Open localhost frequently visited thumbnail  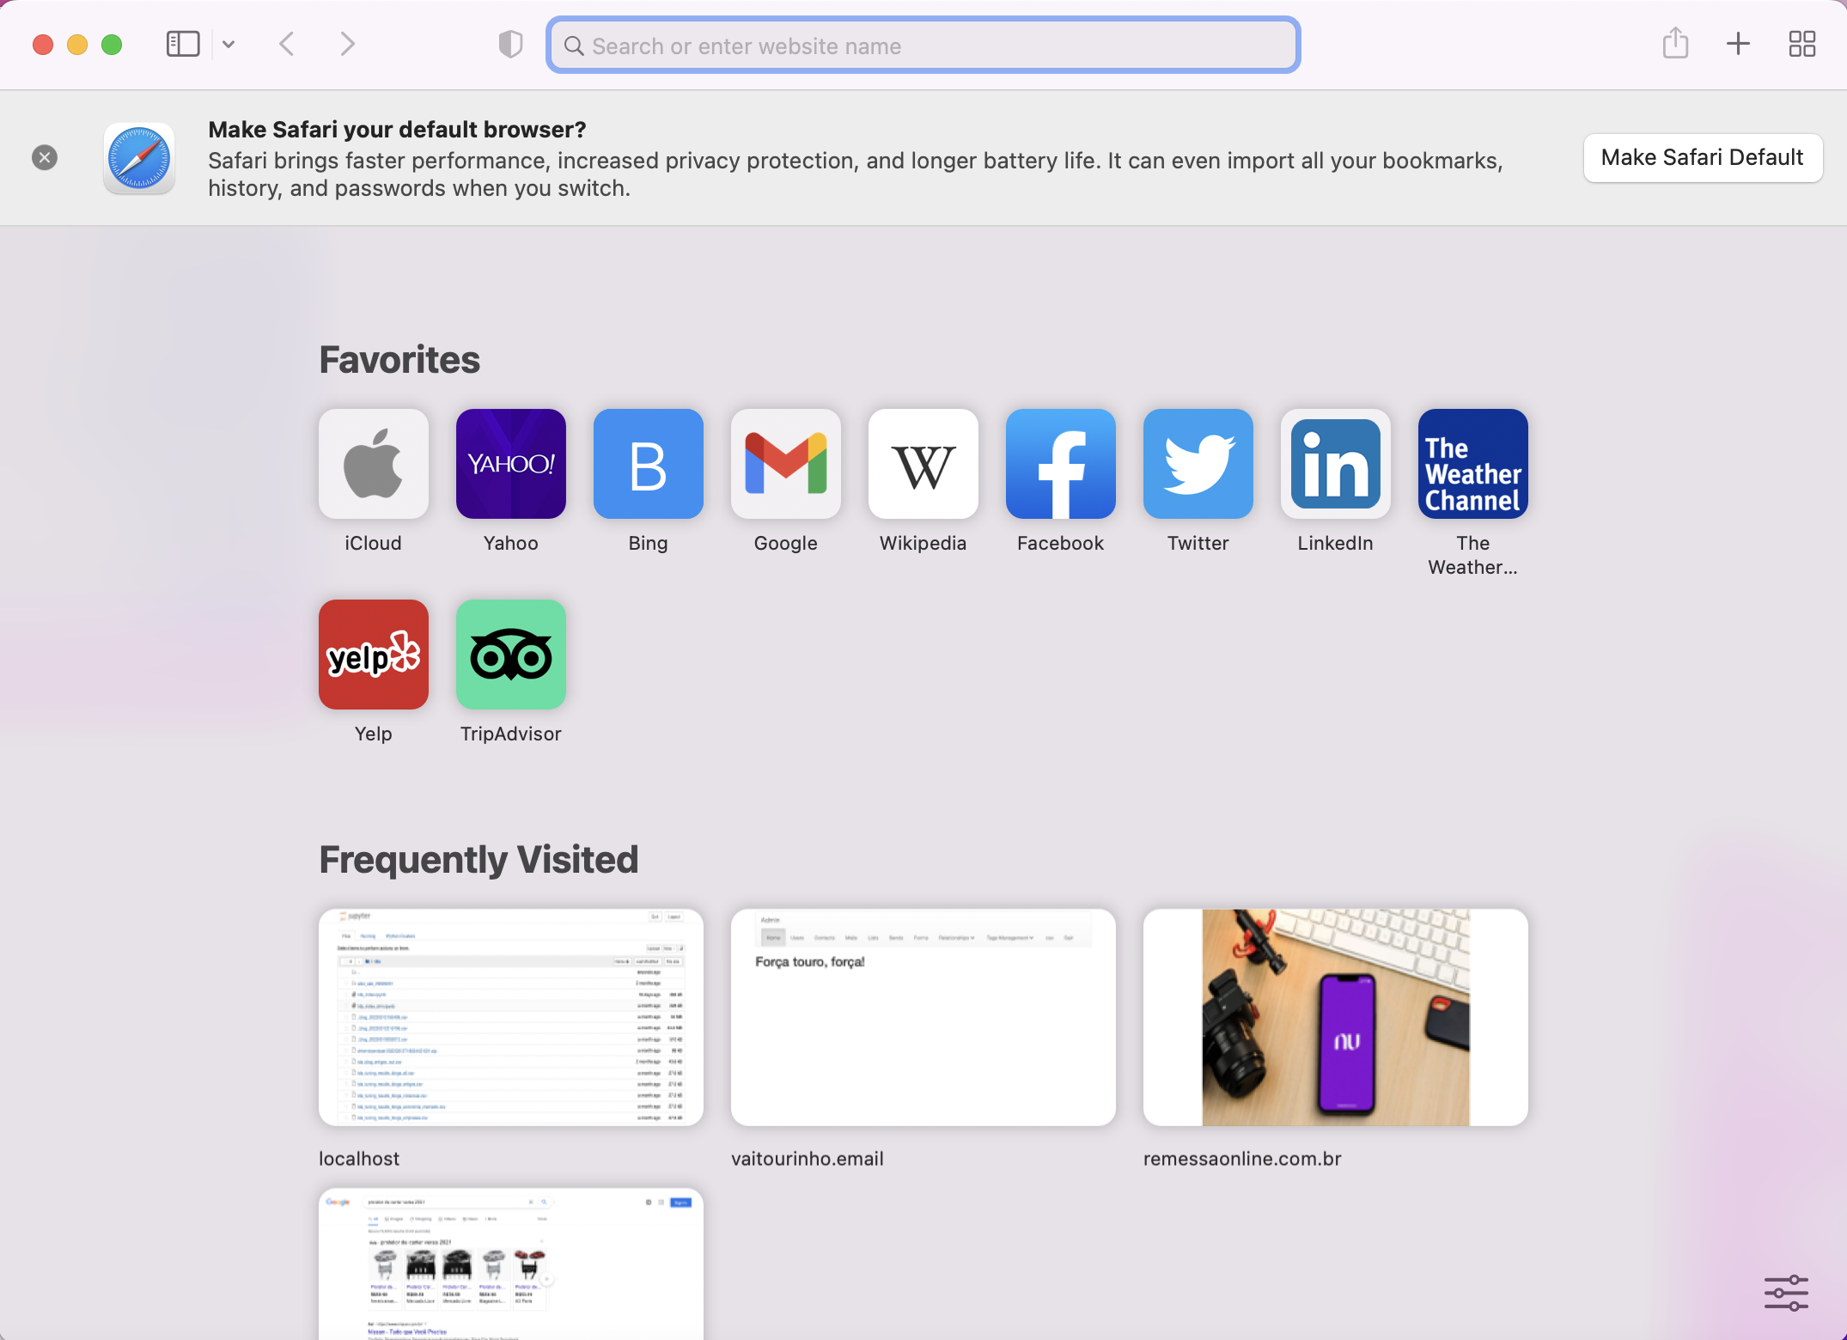(510, 1016)
